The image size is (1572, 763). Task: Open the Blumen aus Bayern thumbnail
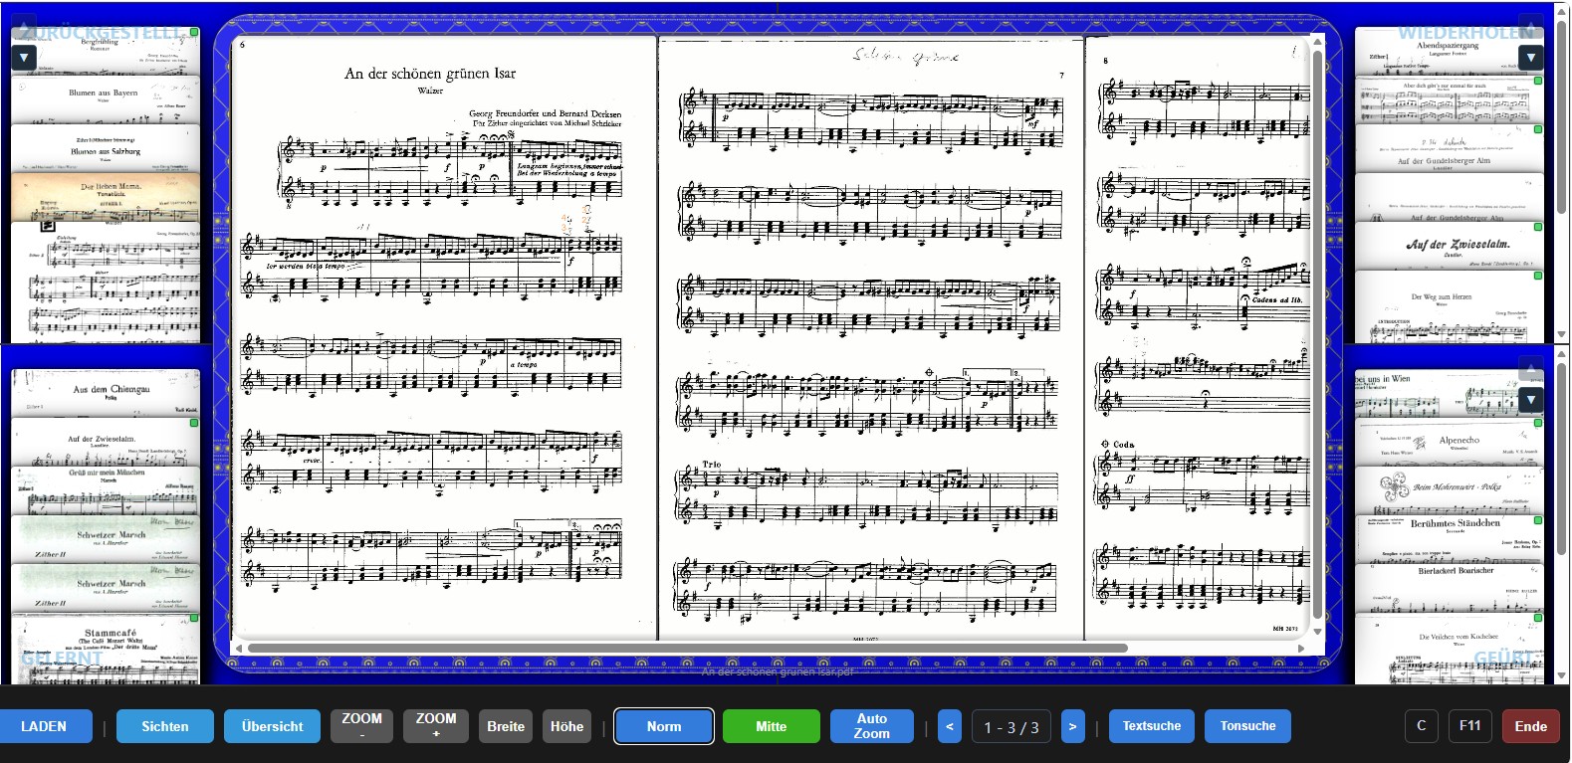coord(106,98)
